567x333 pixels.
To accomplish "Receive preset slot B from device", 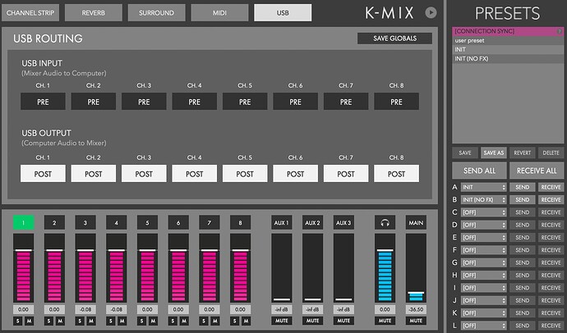I will click(x=551, y=200).
